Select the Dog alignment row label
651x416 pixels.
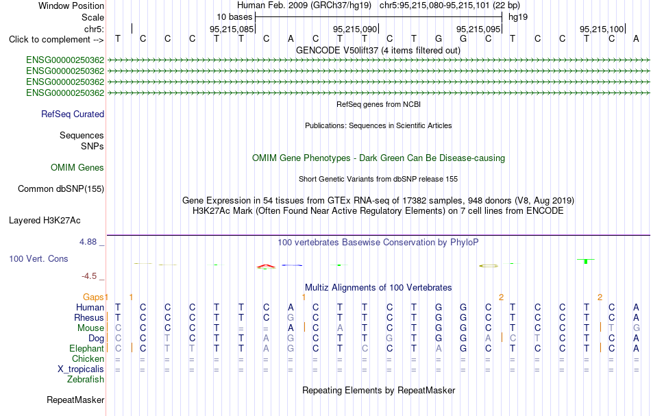97,339
